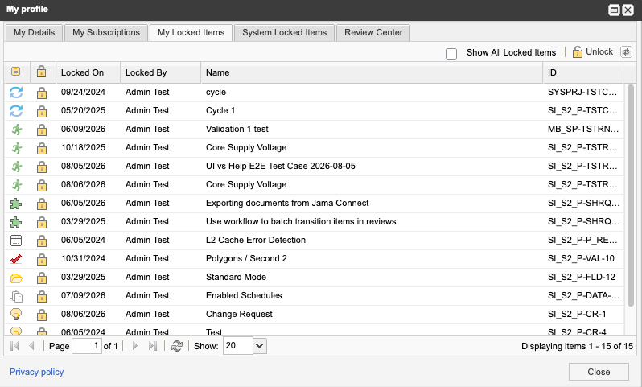Open the Privacy policy link
The height and width of the screenshot is (387, 642).
(36, 372)
